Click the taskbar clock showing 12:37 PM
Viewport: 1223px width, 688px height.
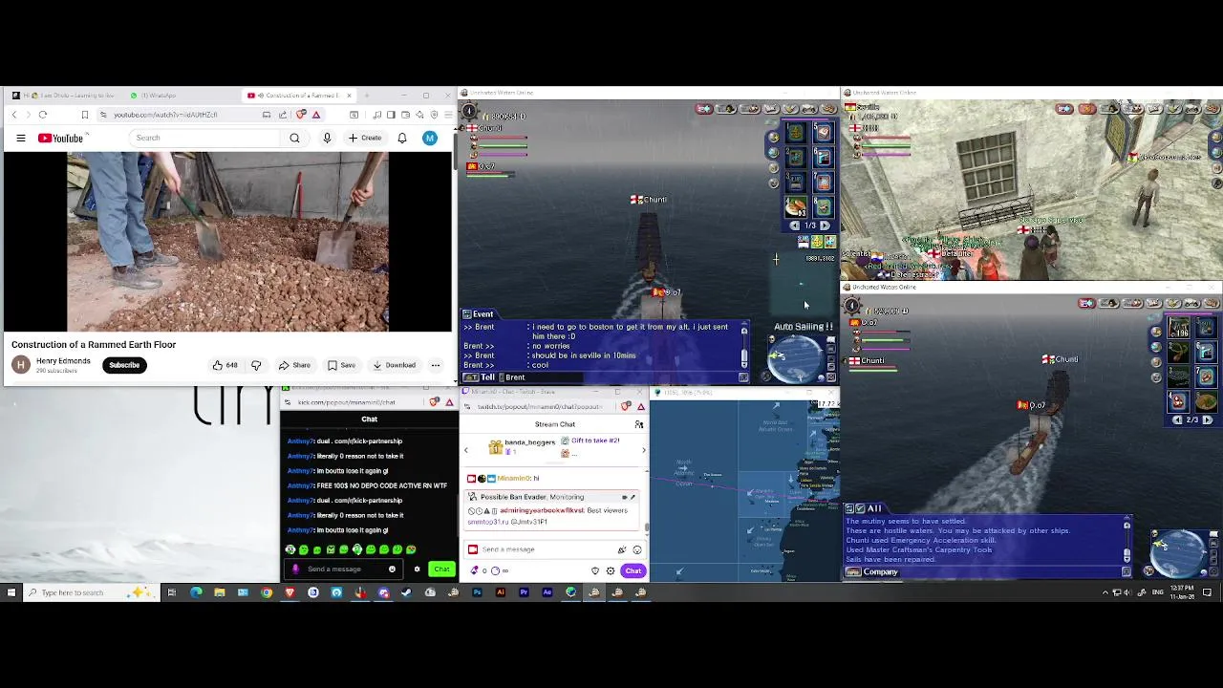pos(1183,592)
